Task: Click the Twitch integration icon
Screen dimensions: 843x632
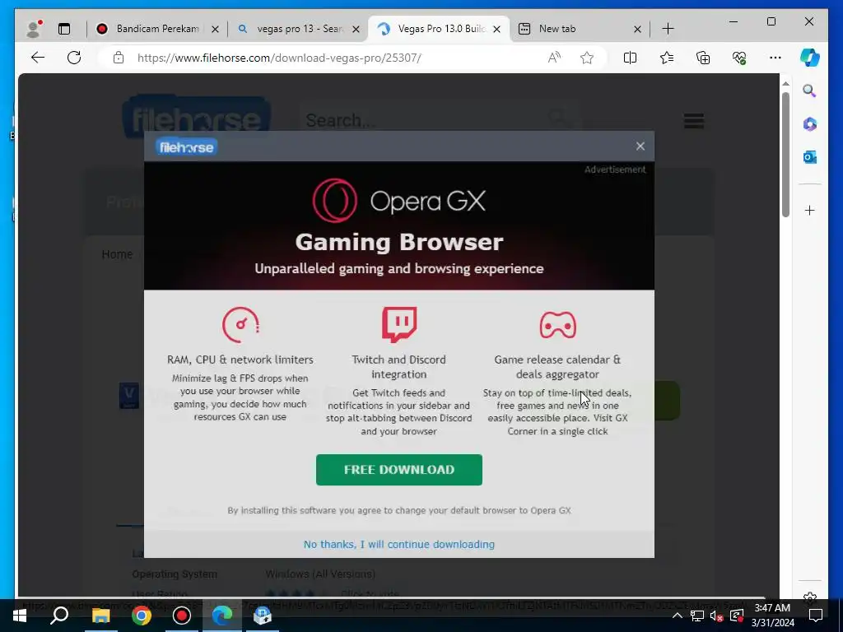Action: [x=399, y=324]
